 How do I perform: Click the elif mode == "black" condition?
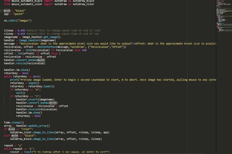[x=20, y=136]
